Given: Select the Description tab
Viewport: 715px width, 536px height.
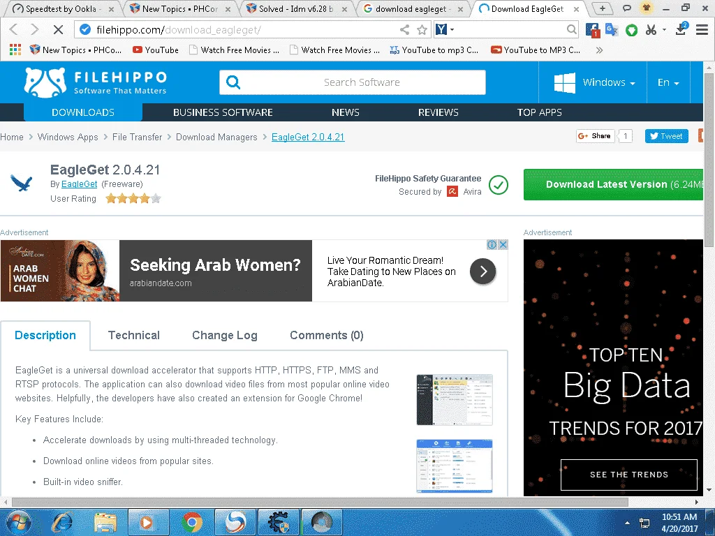Looking at the screenshot, I should click(45, 336).
